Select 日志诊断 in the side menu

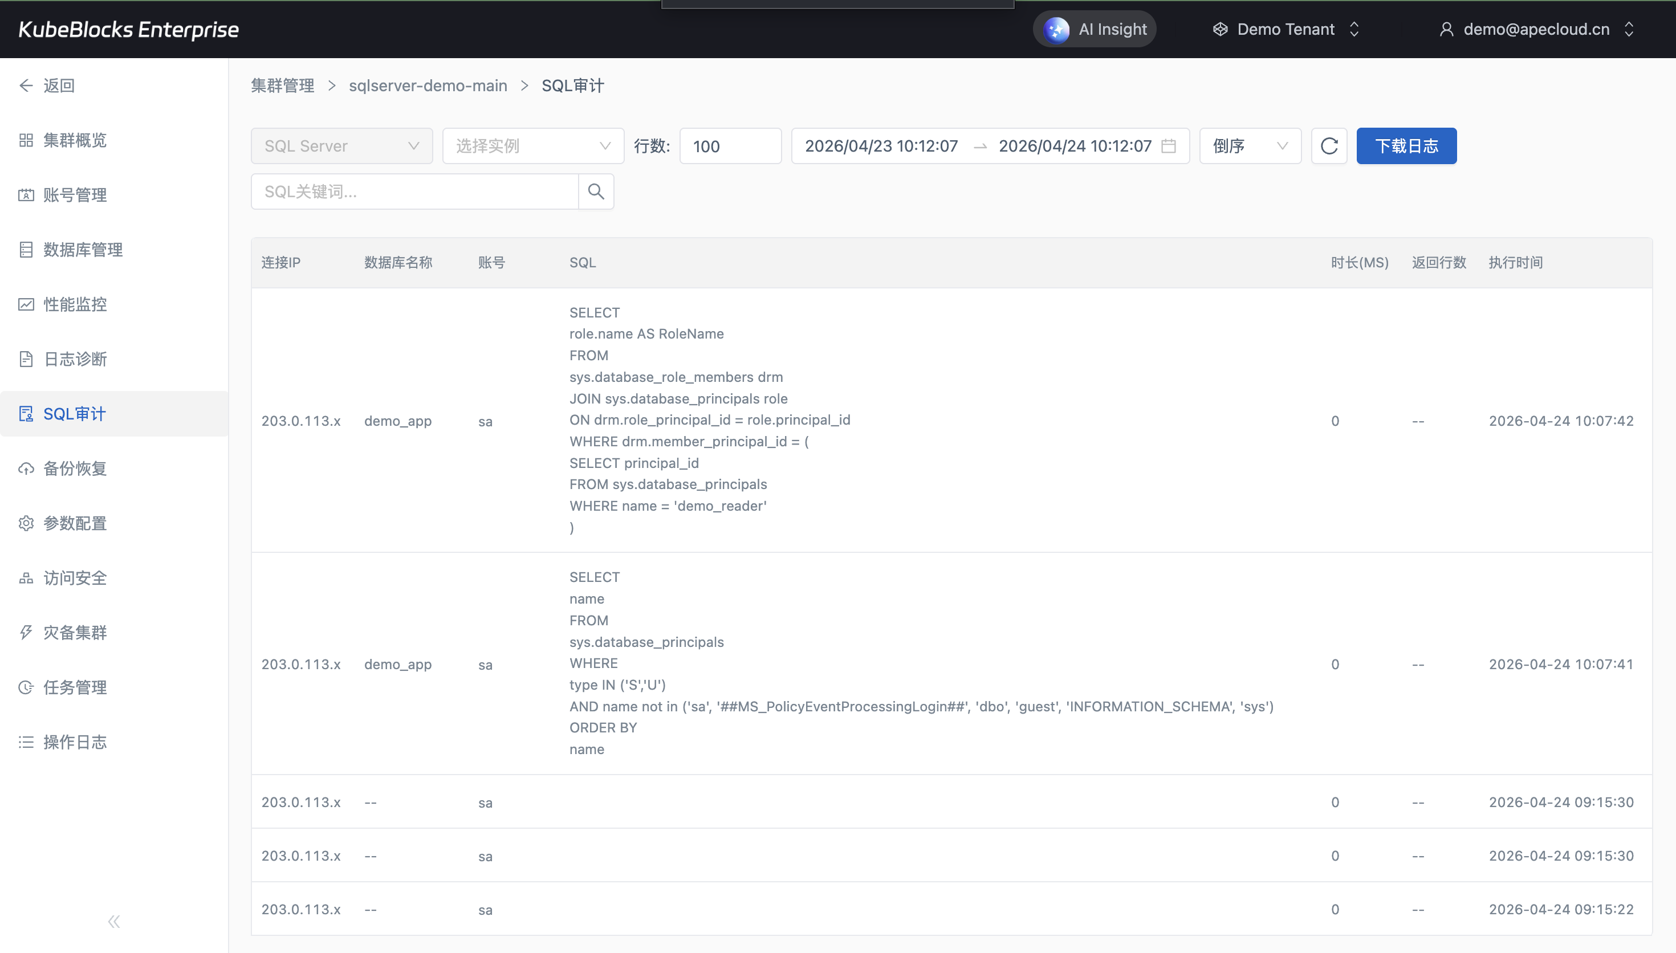(75, 359)
